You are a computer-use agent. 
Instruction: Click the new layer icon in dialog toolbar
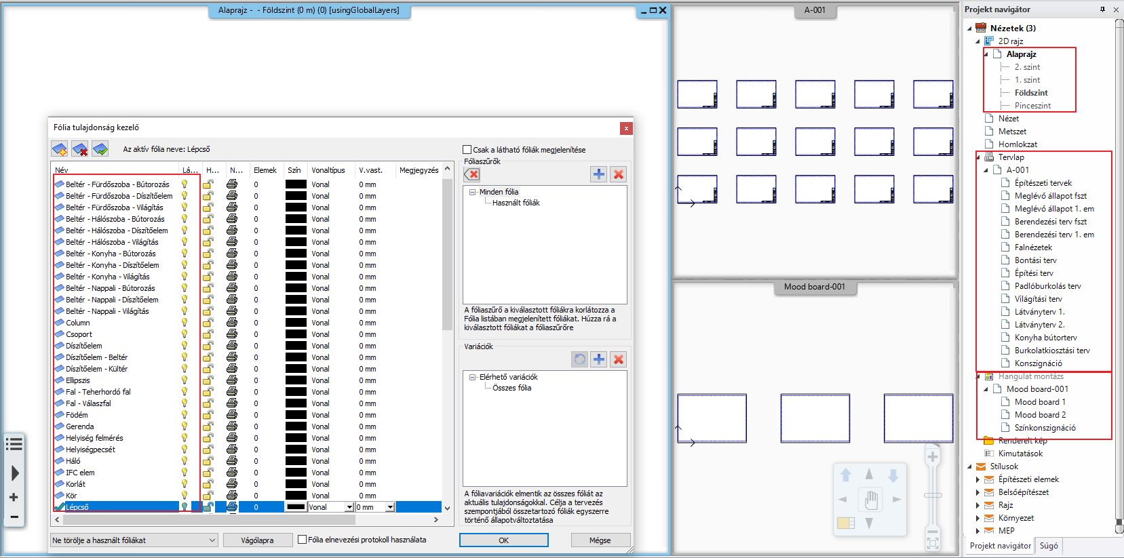click(x=60, y=149)
